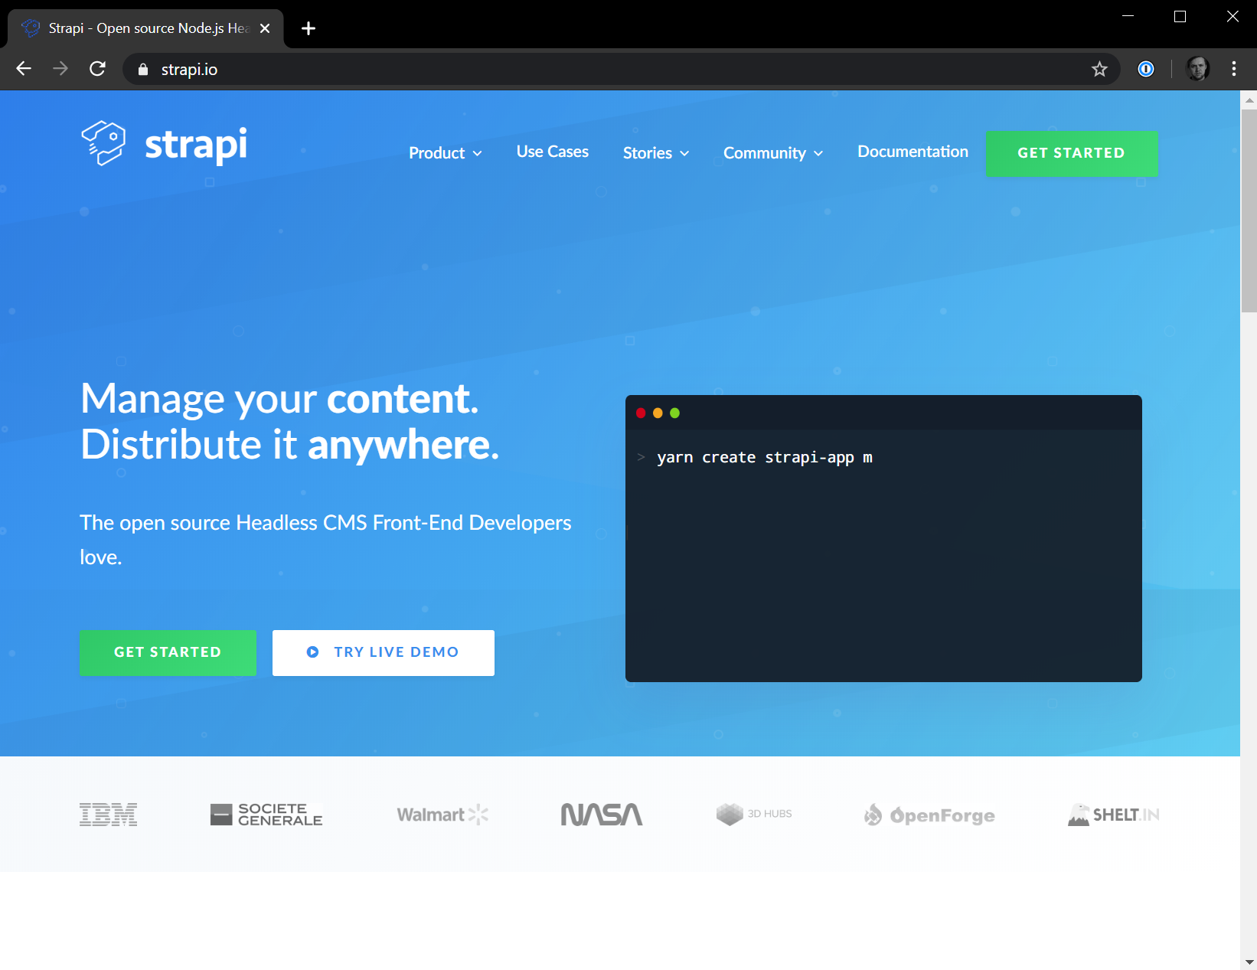Image resolution: width=1257 pixels, height=970 pixels.
Task: Select the Strapi browser tab
Action: [x=145, y=28]
